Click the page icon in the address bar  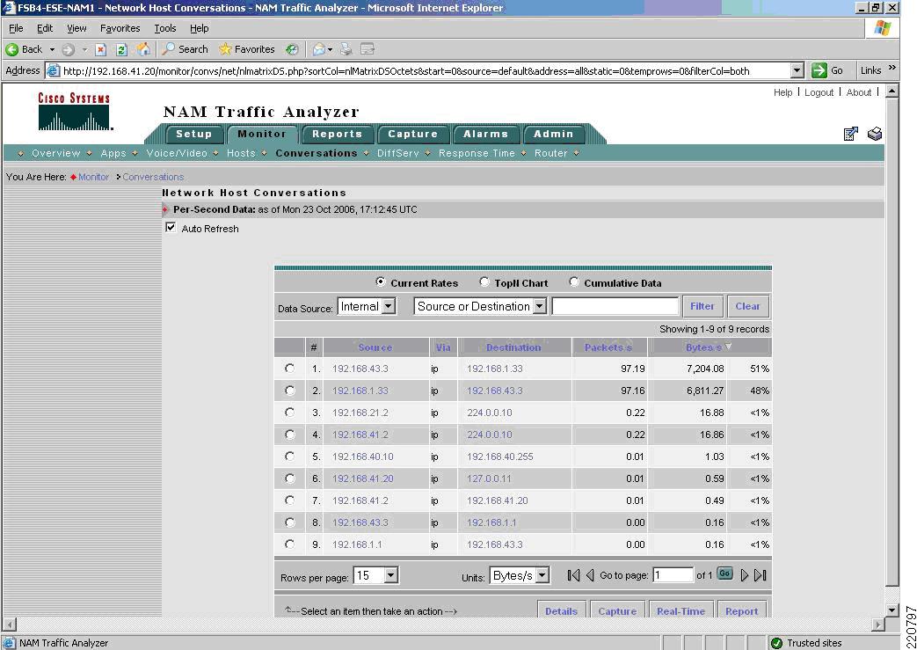(53, 70)
